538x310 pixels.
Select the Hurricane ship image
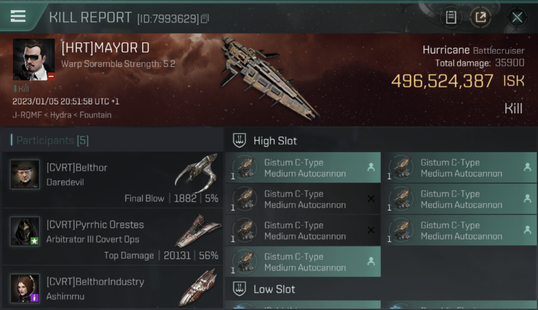pos(269,77)
